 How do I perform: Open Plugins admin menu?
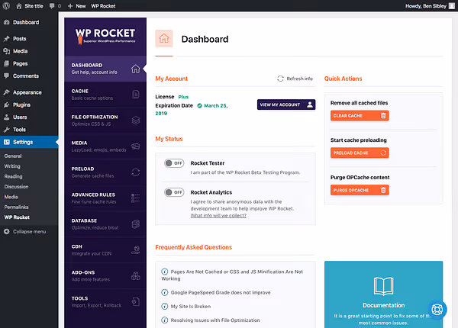[x=29, y=105]
